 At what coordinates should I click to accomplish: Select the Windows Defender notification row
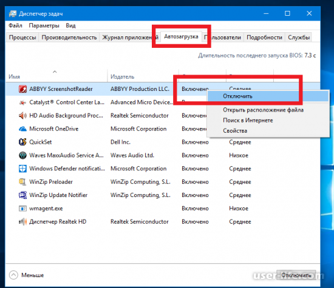point(67,169)
